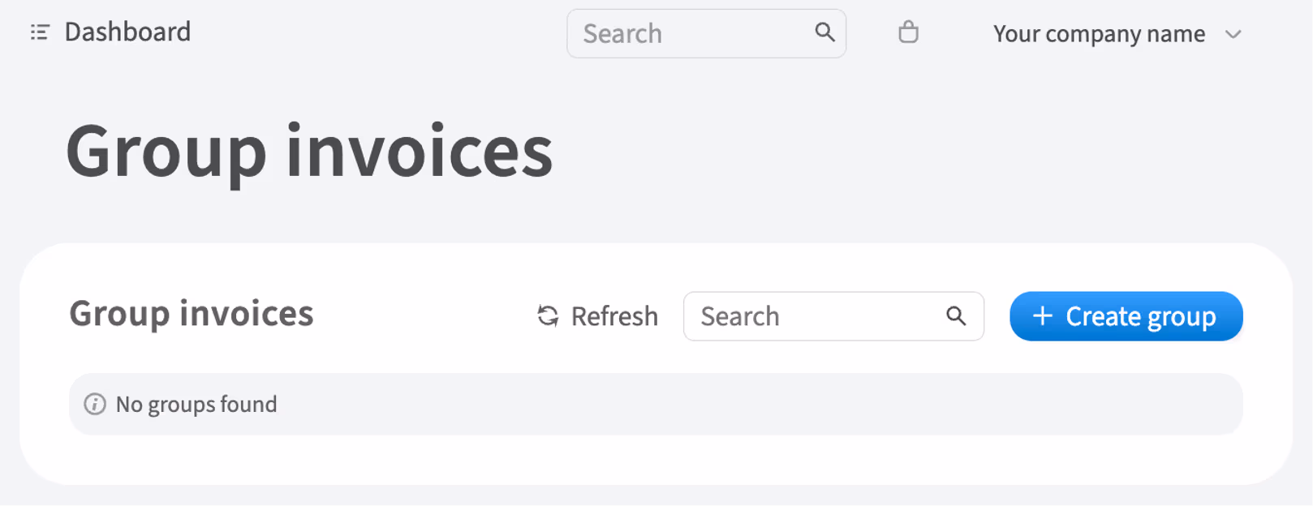Image resolution: width=1313 pixels, height=506 pixels.
Task: Click the magnifier icon in header search
Action: coord(824,32)
